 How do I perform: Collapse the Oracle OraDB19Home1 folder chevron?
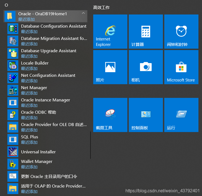tap(83, 13)
